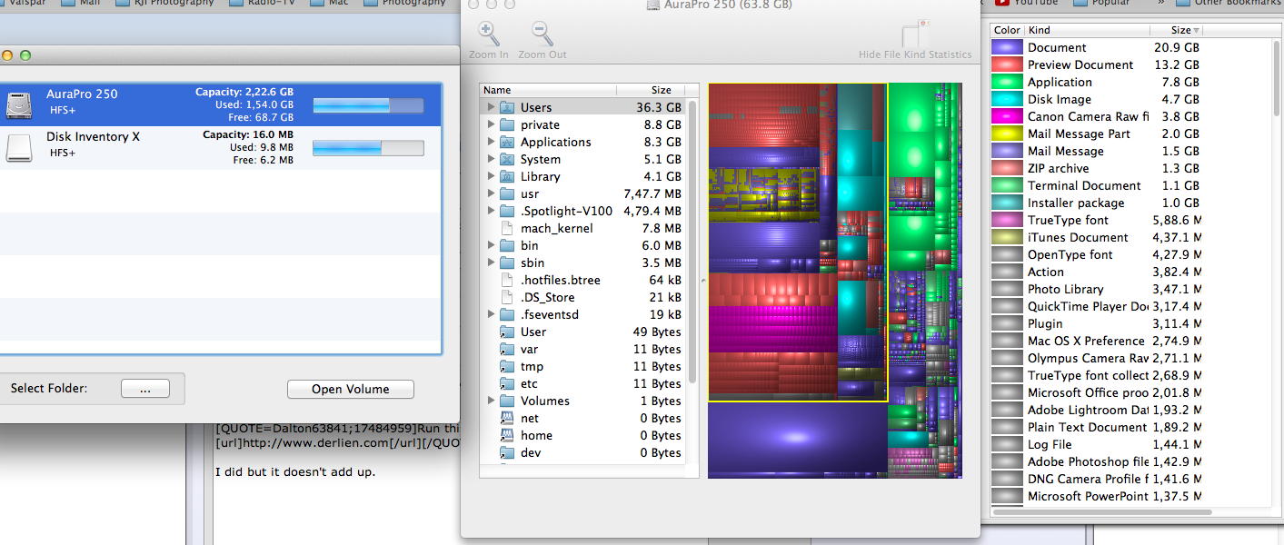Click the Library folder icon

click(x=507, y=176)
